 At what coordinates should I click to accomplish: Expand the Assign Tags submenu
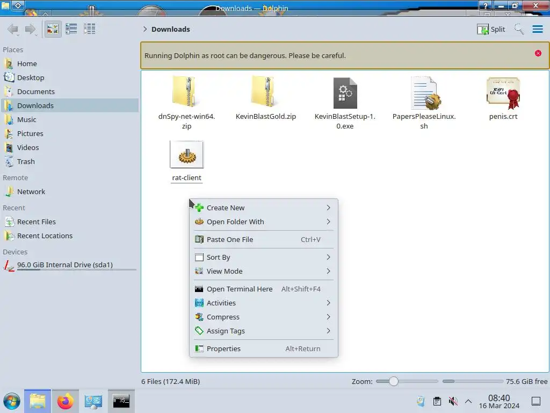point(263,331)
